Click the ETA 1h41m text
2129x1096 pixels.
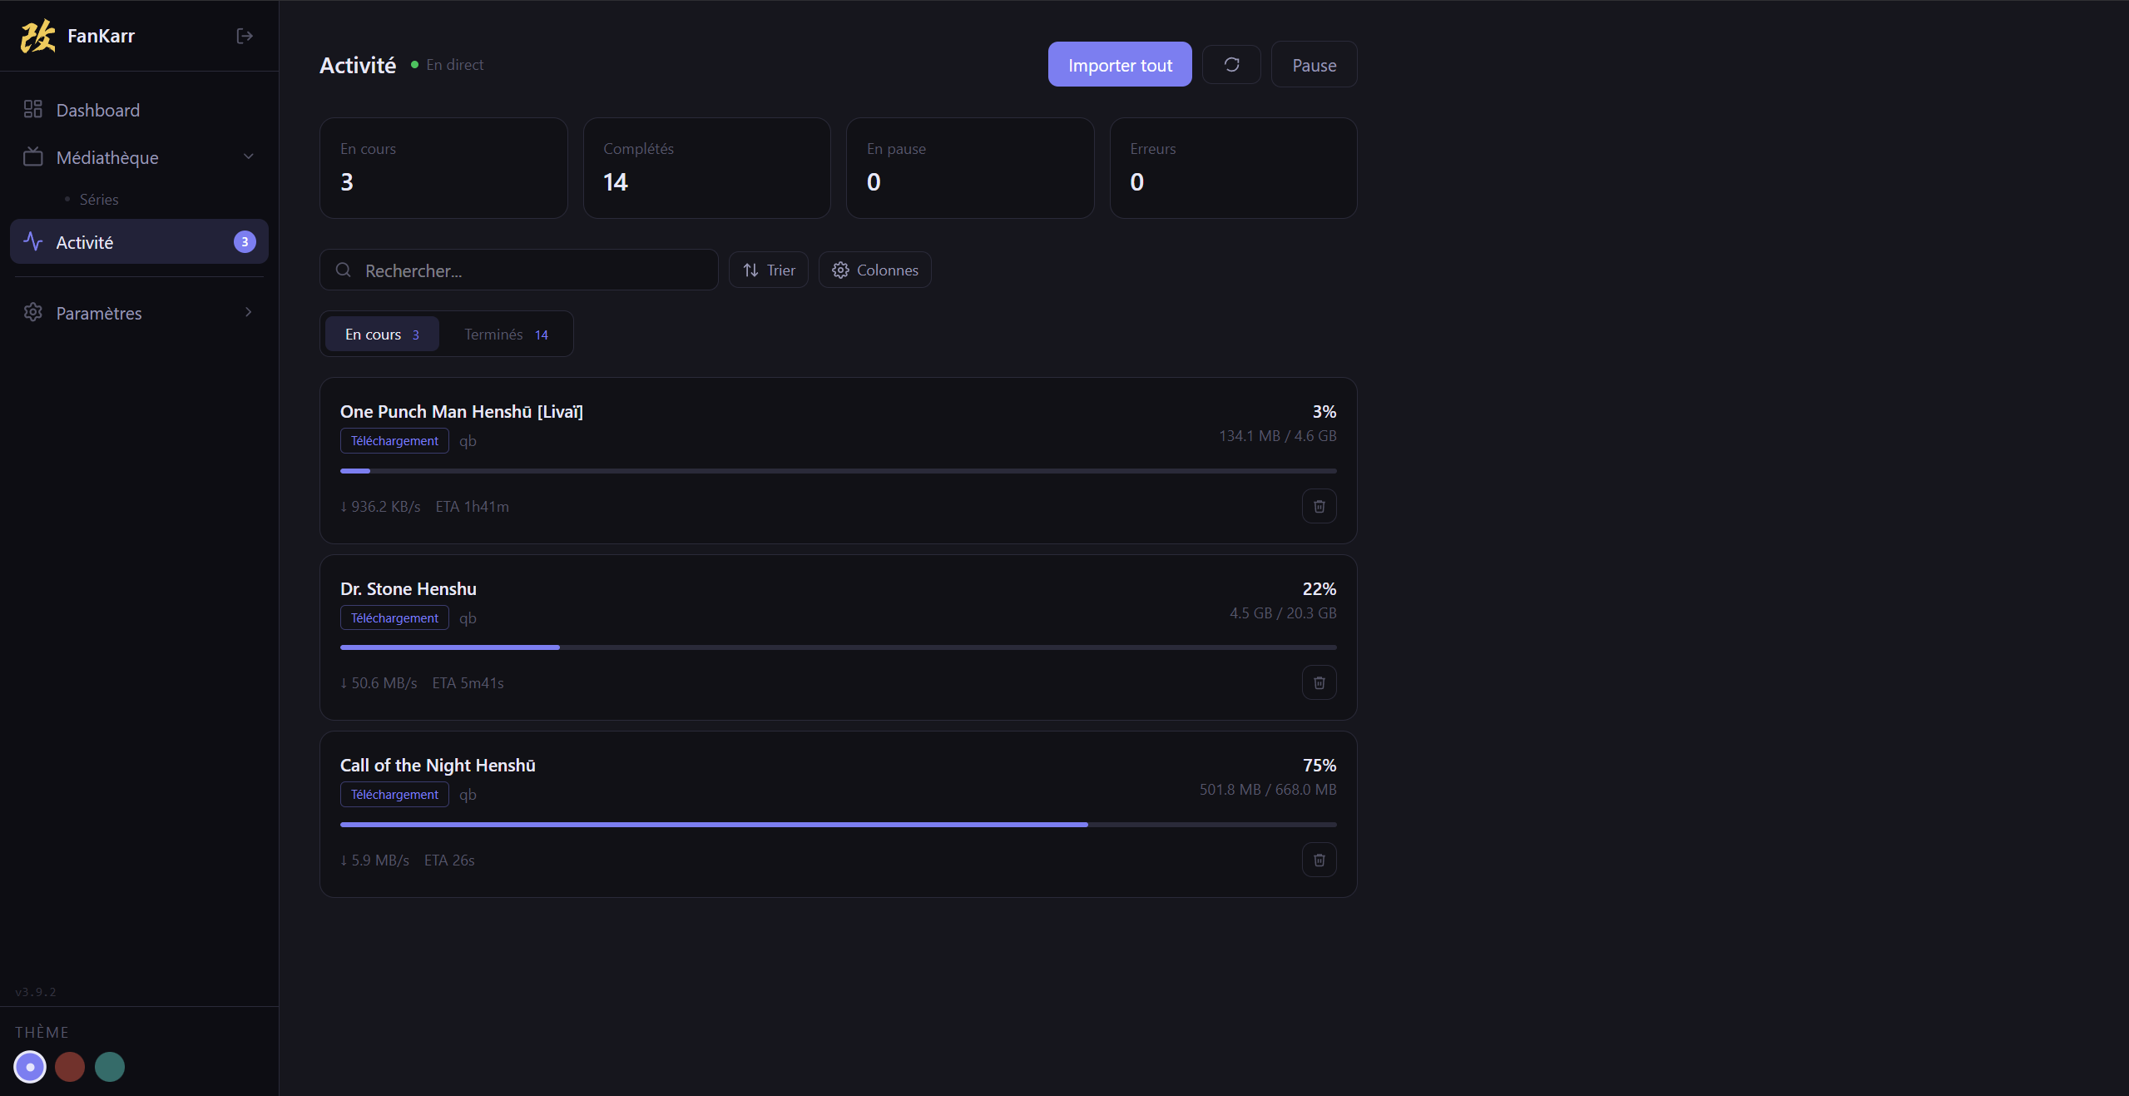[473, 506]
